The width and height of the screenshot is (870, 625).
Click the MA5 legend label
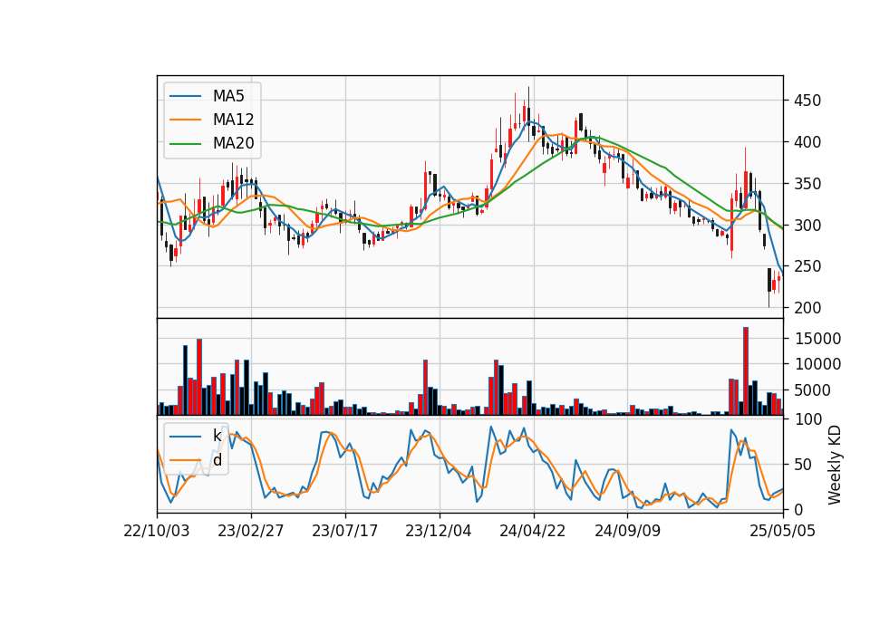[x=228, y=96]
